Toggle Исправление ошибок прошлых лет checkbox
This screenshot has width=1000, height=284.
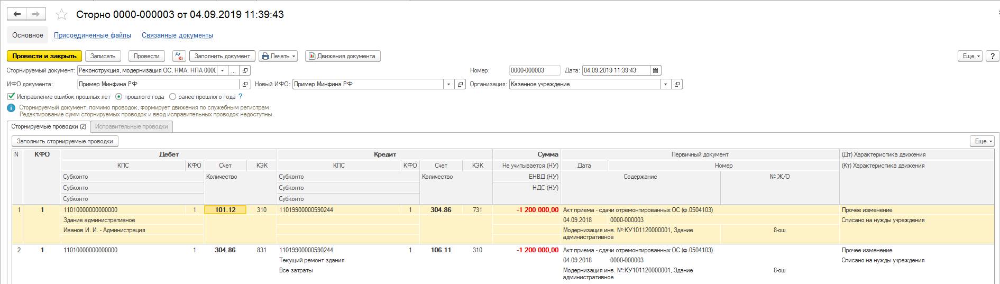11,97
